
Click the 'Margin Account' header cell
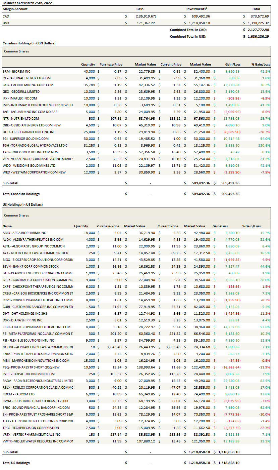[x=15, y=9]
